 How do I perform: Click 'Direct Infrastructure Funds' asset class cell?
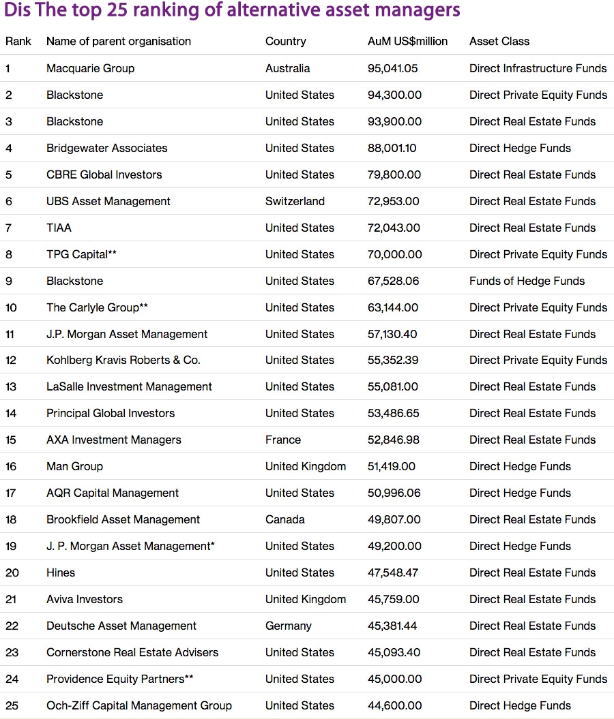[538, 68]
